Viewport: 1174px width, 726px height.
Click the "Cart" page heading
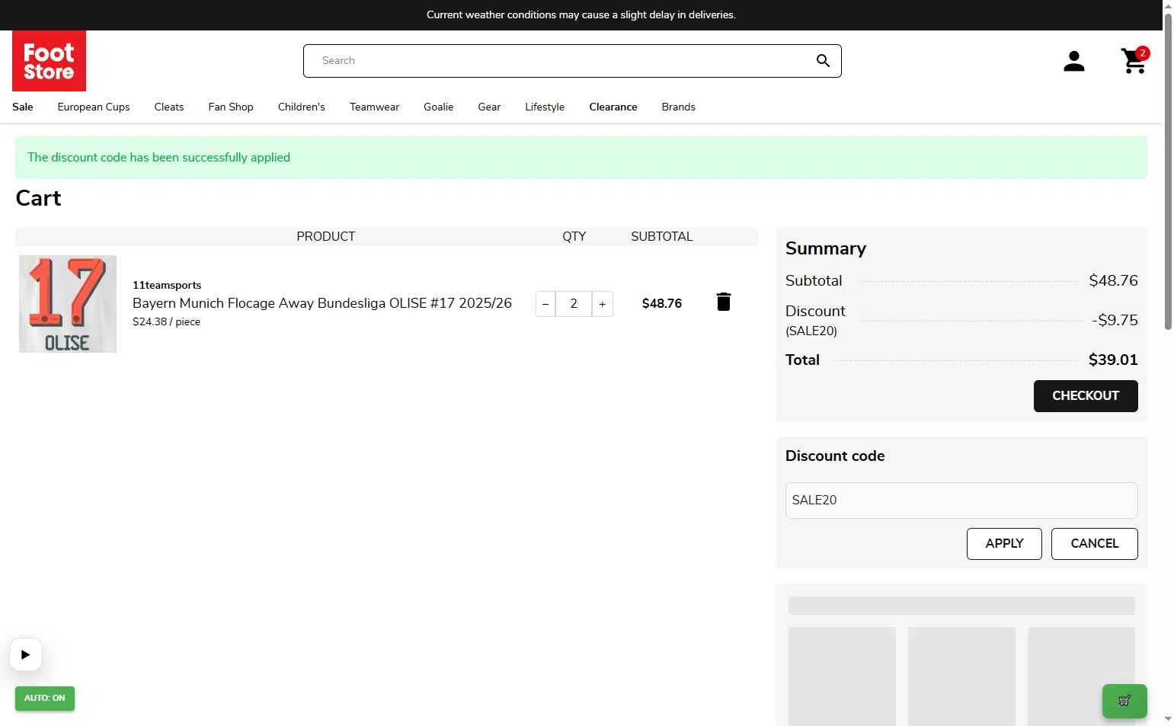(38, 198)
